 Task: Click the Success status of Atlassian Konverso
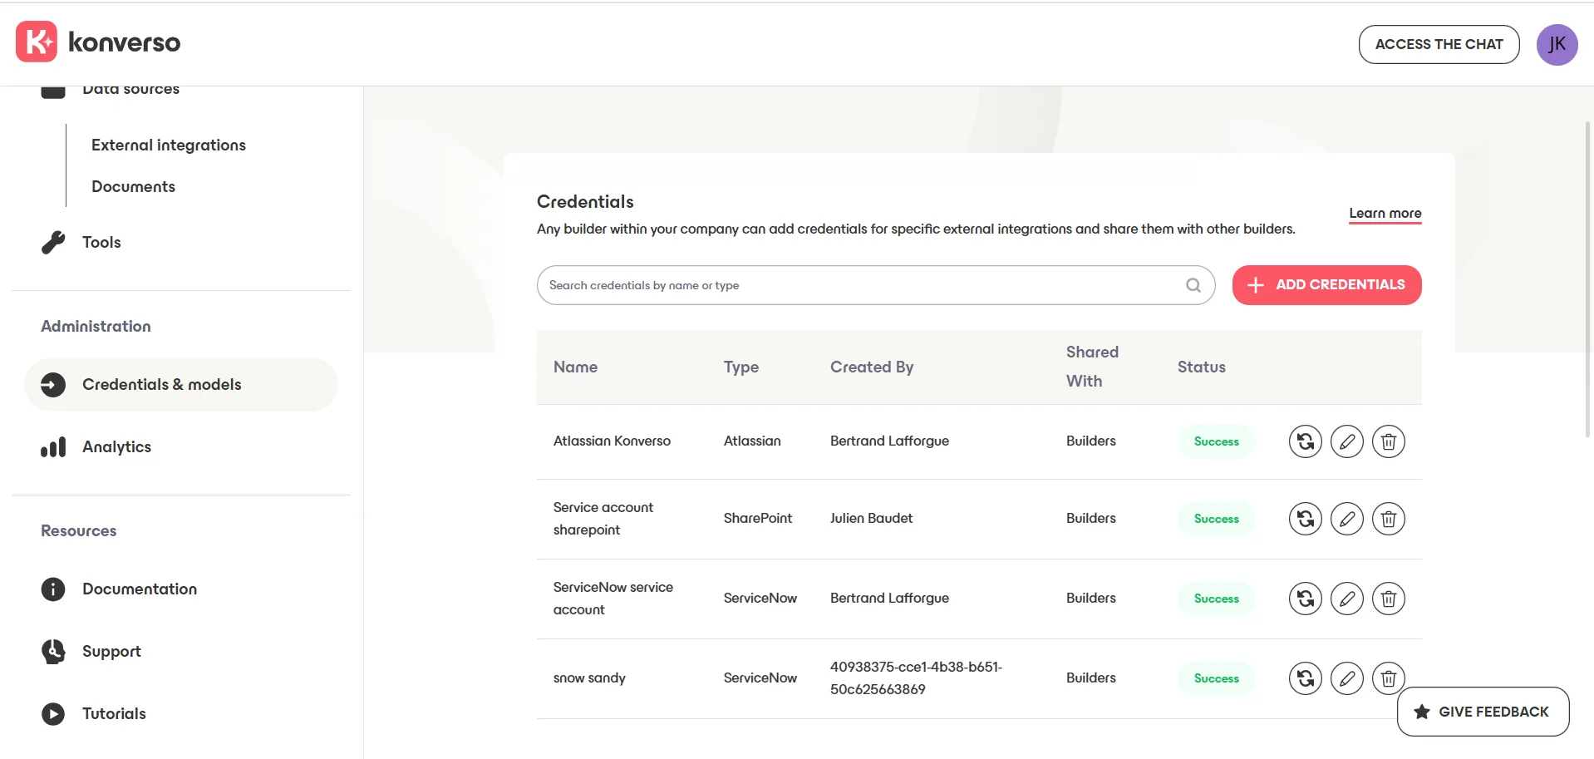[1216, 441]
